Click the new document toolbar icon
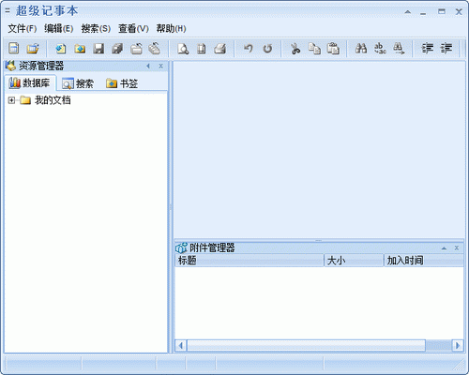 point(14,49)
